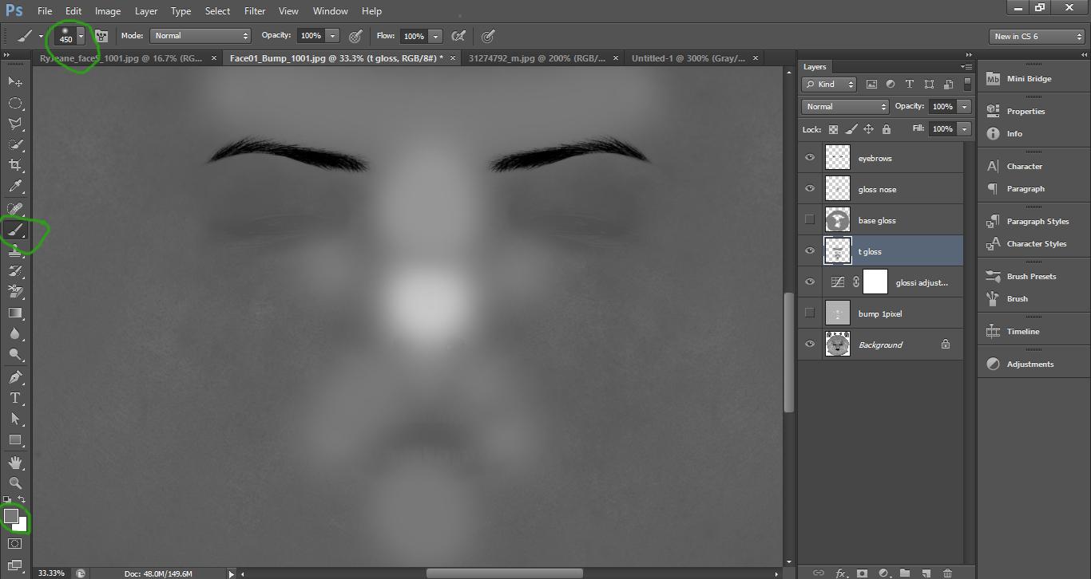Open the Opacity slider dropdown in options bar

click(x=332, y=36)
